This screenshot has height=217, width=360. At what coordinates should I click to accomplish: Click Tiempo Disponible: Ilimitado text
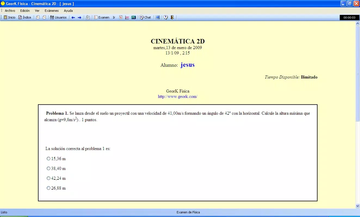coord(291,77)
